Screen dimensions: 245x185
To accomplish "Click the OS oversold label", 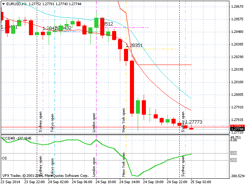I will 4,158.
